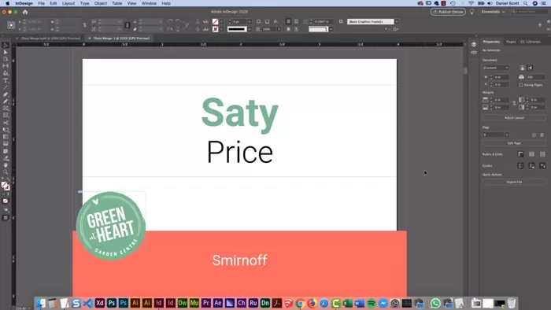This screenshot has width=551, height=310.
Task: Click the Publish Online button
Action: click(x=448, y=12)
